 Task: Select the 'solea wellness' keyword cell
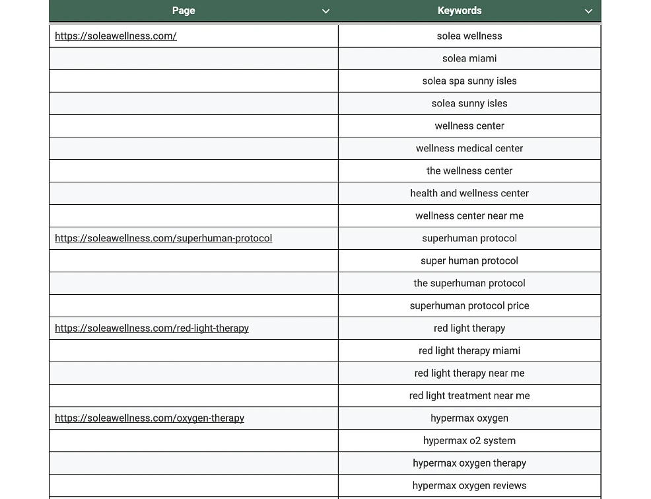(x=469, y=36)
